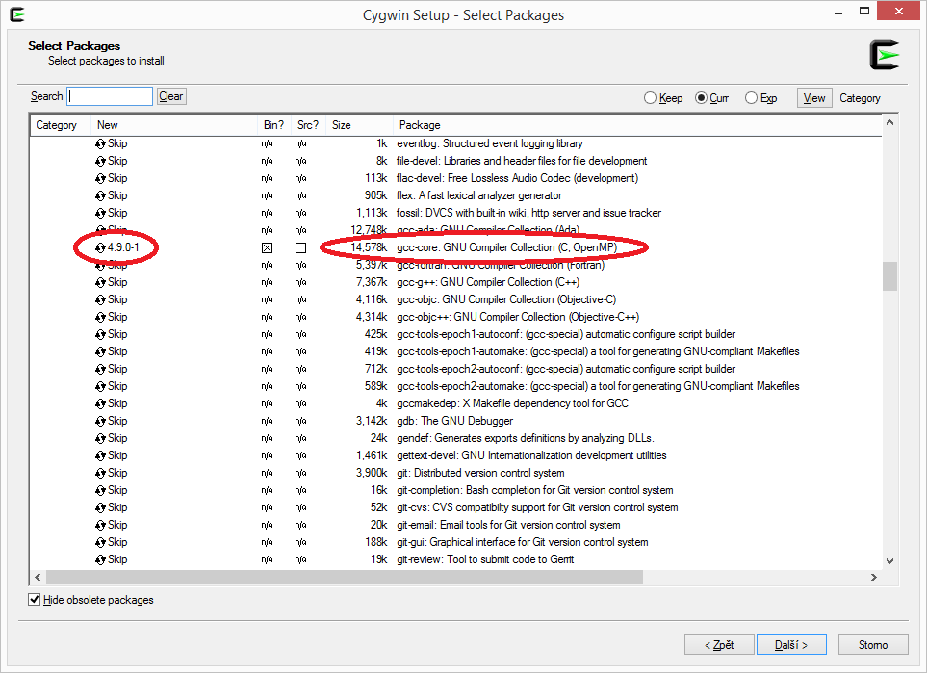Toggle the install version icon for gcc-core
Image resolution: width=927 pixels, height=673 pixels.
(100, 247)
